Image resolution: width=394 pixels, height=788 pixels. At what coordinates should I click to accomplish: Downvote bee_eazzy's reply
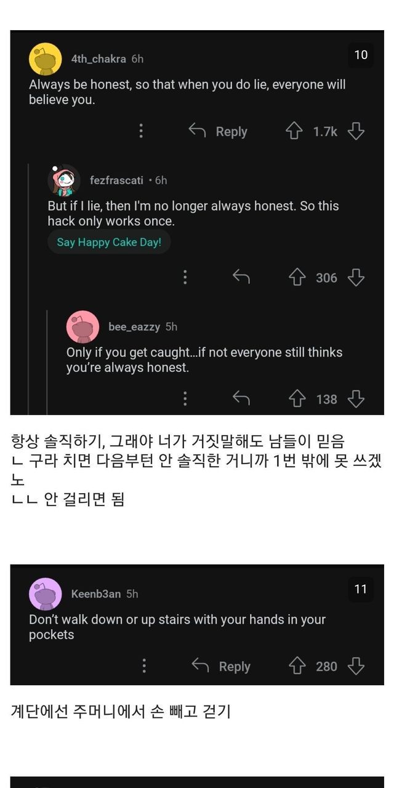pyautogui.click(x=356, y=399)
